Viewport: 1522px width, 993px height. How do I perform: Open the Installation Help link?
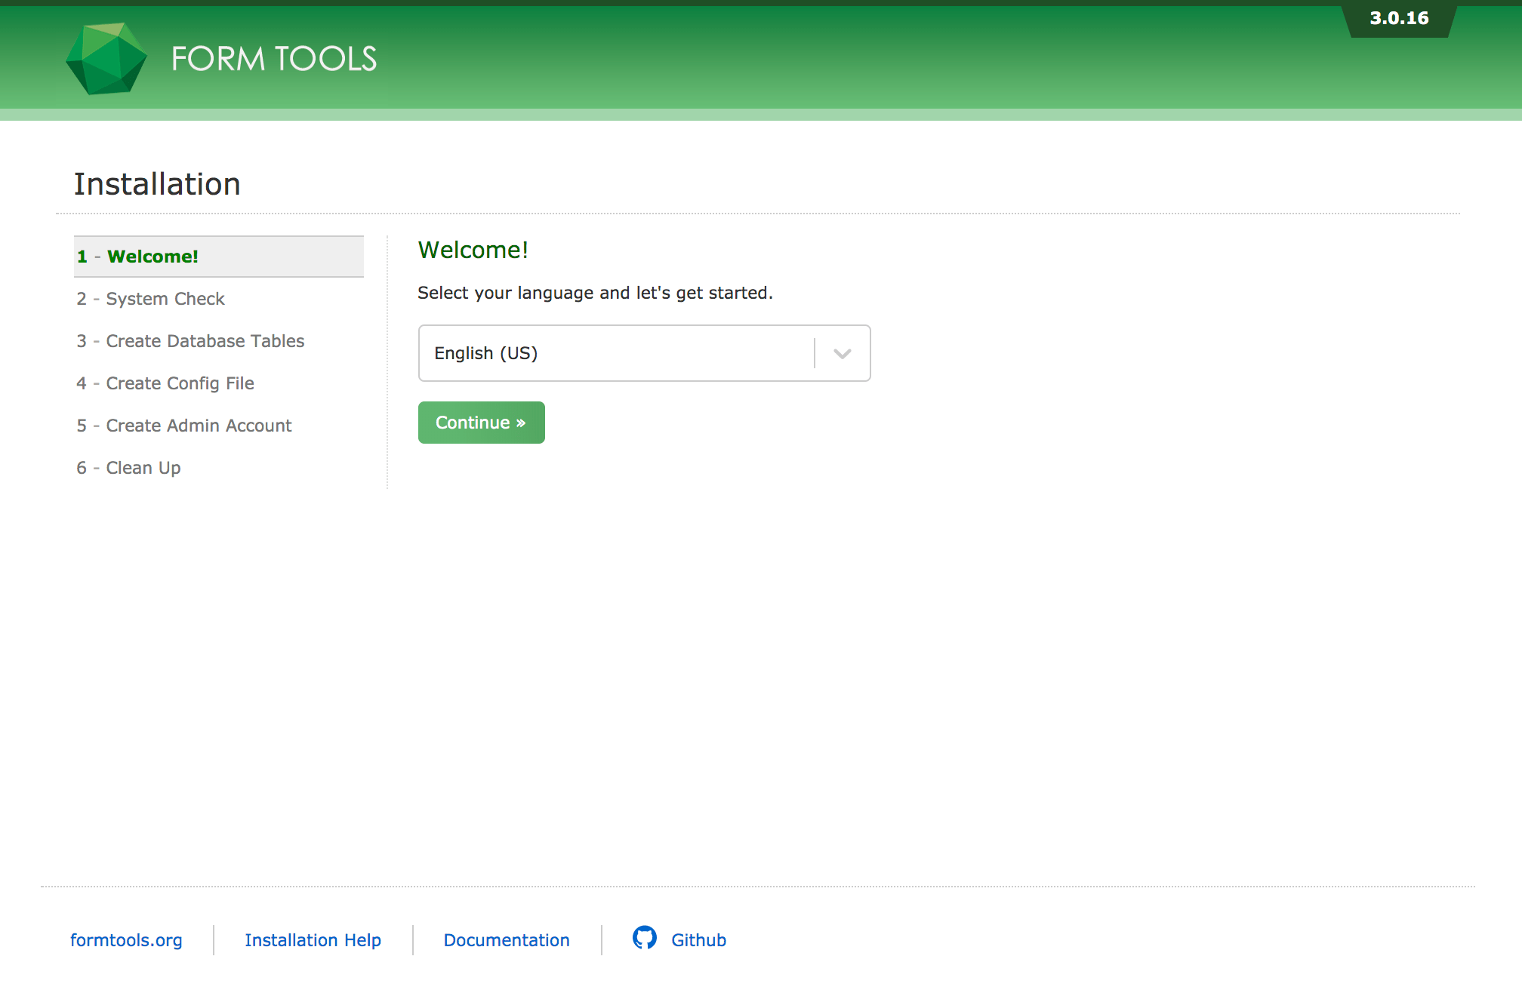click(313, 940)
